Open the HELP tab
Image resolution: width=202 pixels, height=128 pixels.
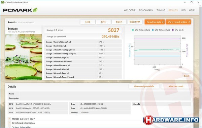click(192, 10)
